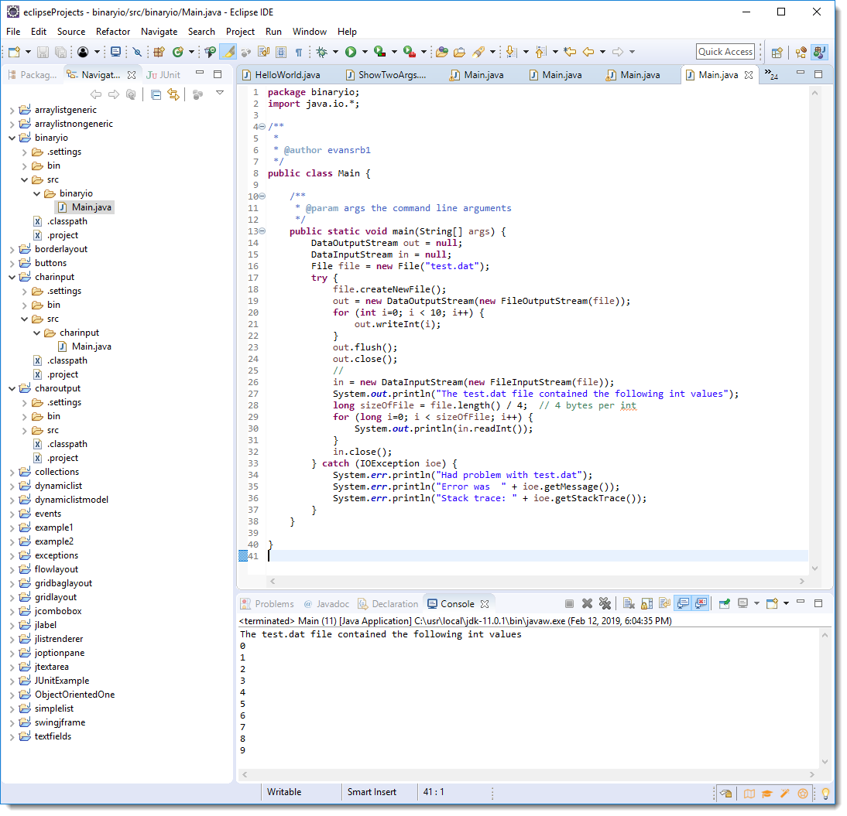847x816 pixels.
Task: Open the Run button dropdown arrow
Action: tap(365, 52)
